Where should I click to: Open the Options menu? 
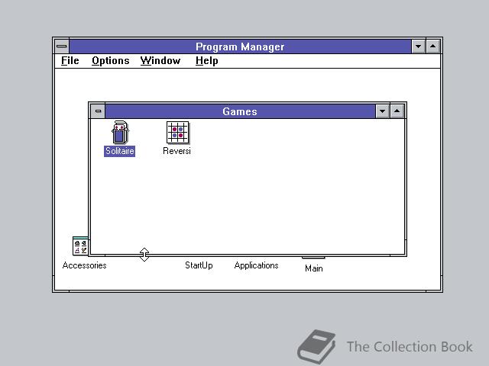110,61
